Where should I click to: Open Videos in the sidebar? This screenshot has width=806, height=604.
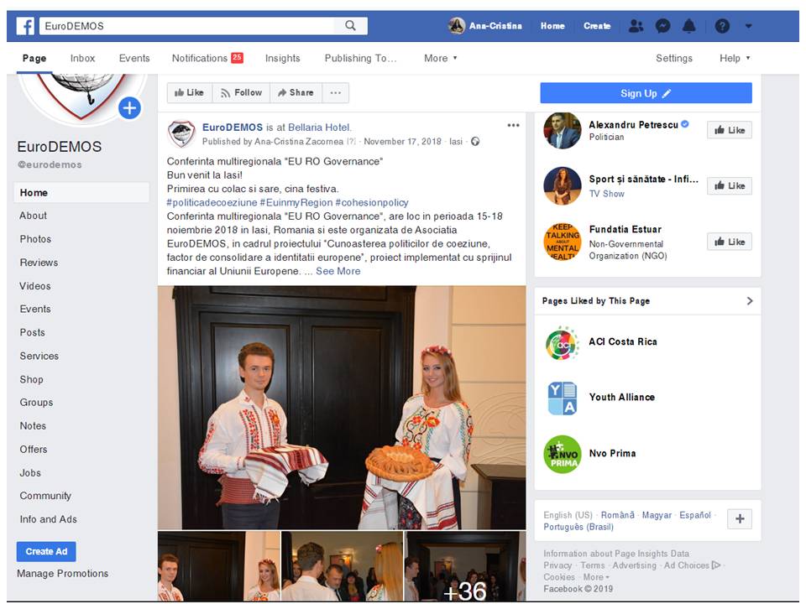click(35, 286)
